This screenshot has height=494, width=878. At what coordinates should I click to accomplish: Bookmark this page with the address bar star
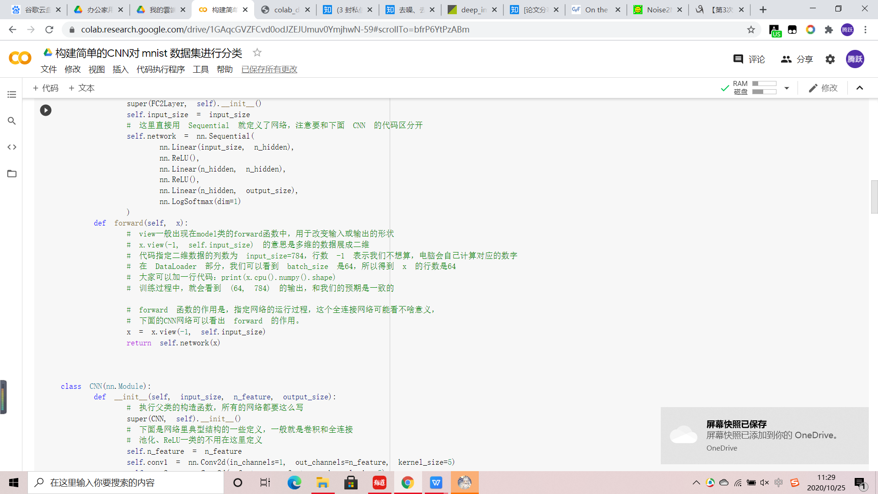click(751, 30)
